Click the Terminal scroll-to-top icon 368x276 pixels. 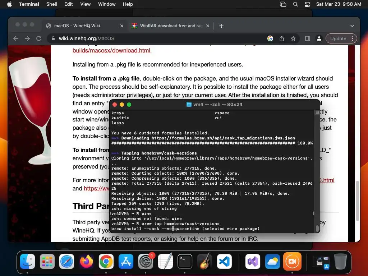click(x=317, y=112)
